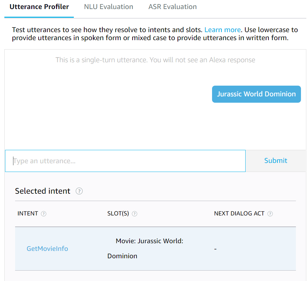Image resolution: width=308 pixels, height=281 pixels.
Task: Select the Utterance Profiler tab
Action: click(39, 7)
